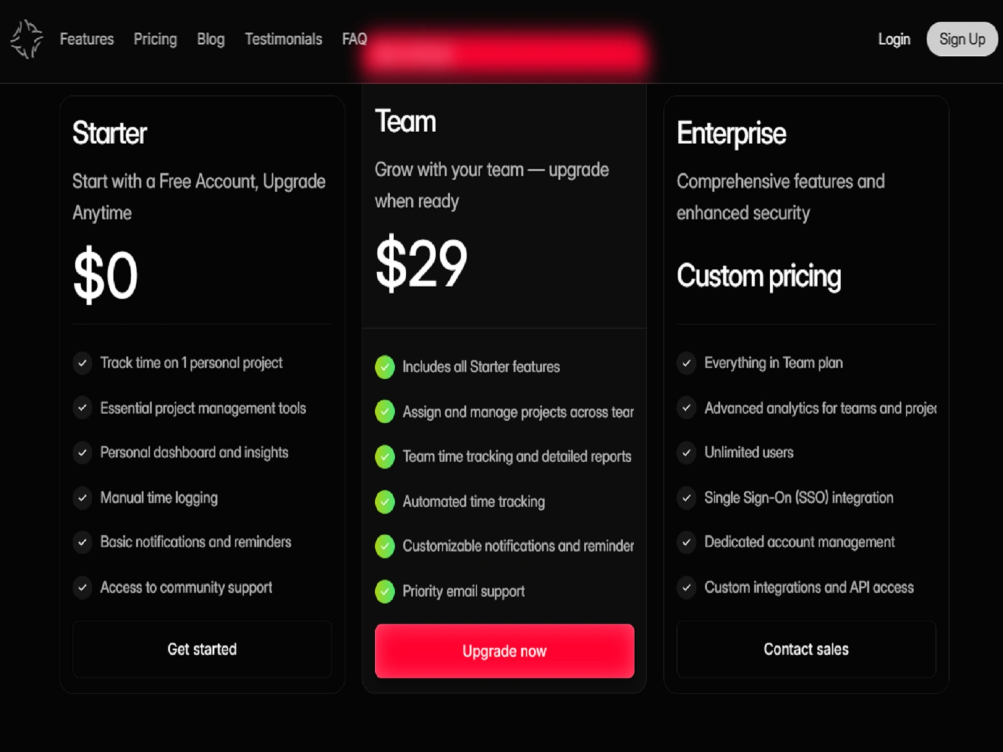
Task: Go to the Pricing menu item
Action: click(155, 39)
